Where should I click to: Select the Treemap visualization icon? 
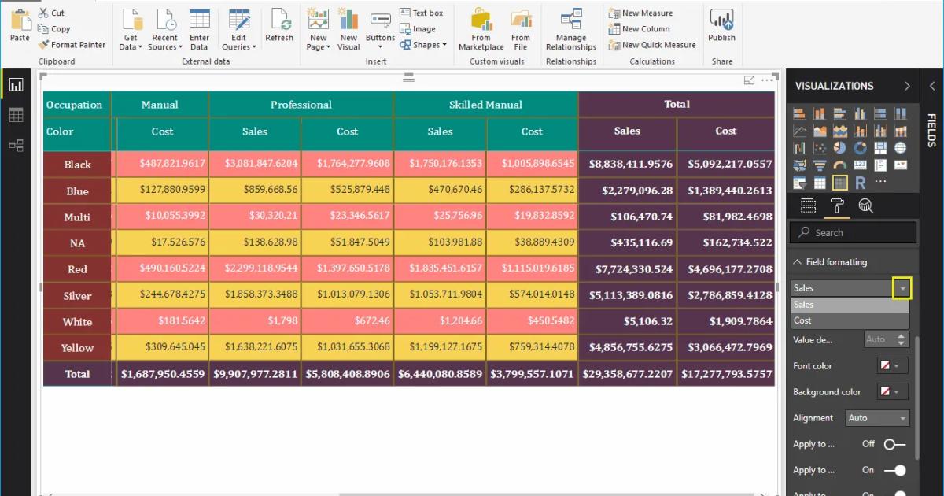[x=879, y=147]
